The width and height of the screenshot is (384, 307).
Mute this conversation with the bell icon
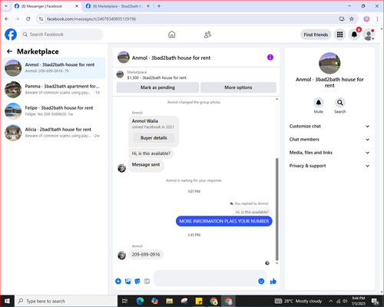click(318, 103)
